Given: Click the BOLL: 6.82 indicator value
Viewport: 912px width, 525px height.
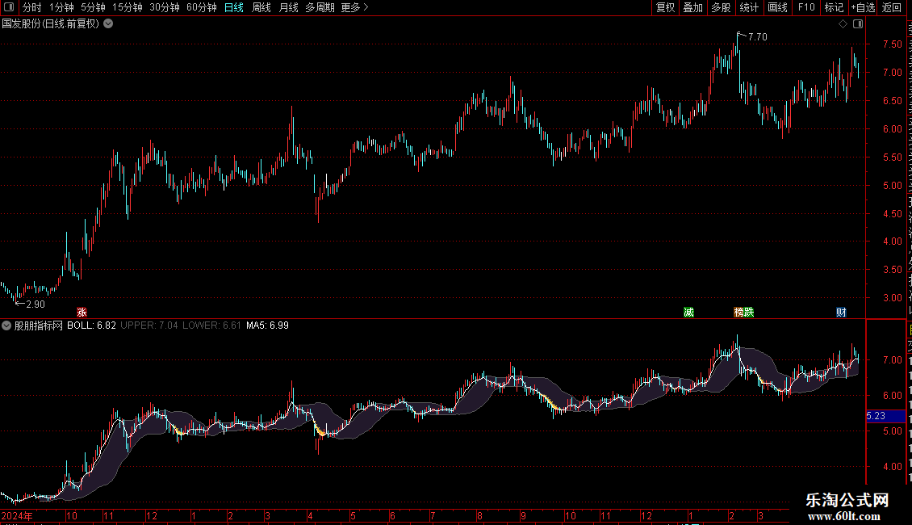Looking at the screenshot, I should click(91, 326).
